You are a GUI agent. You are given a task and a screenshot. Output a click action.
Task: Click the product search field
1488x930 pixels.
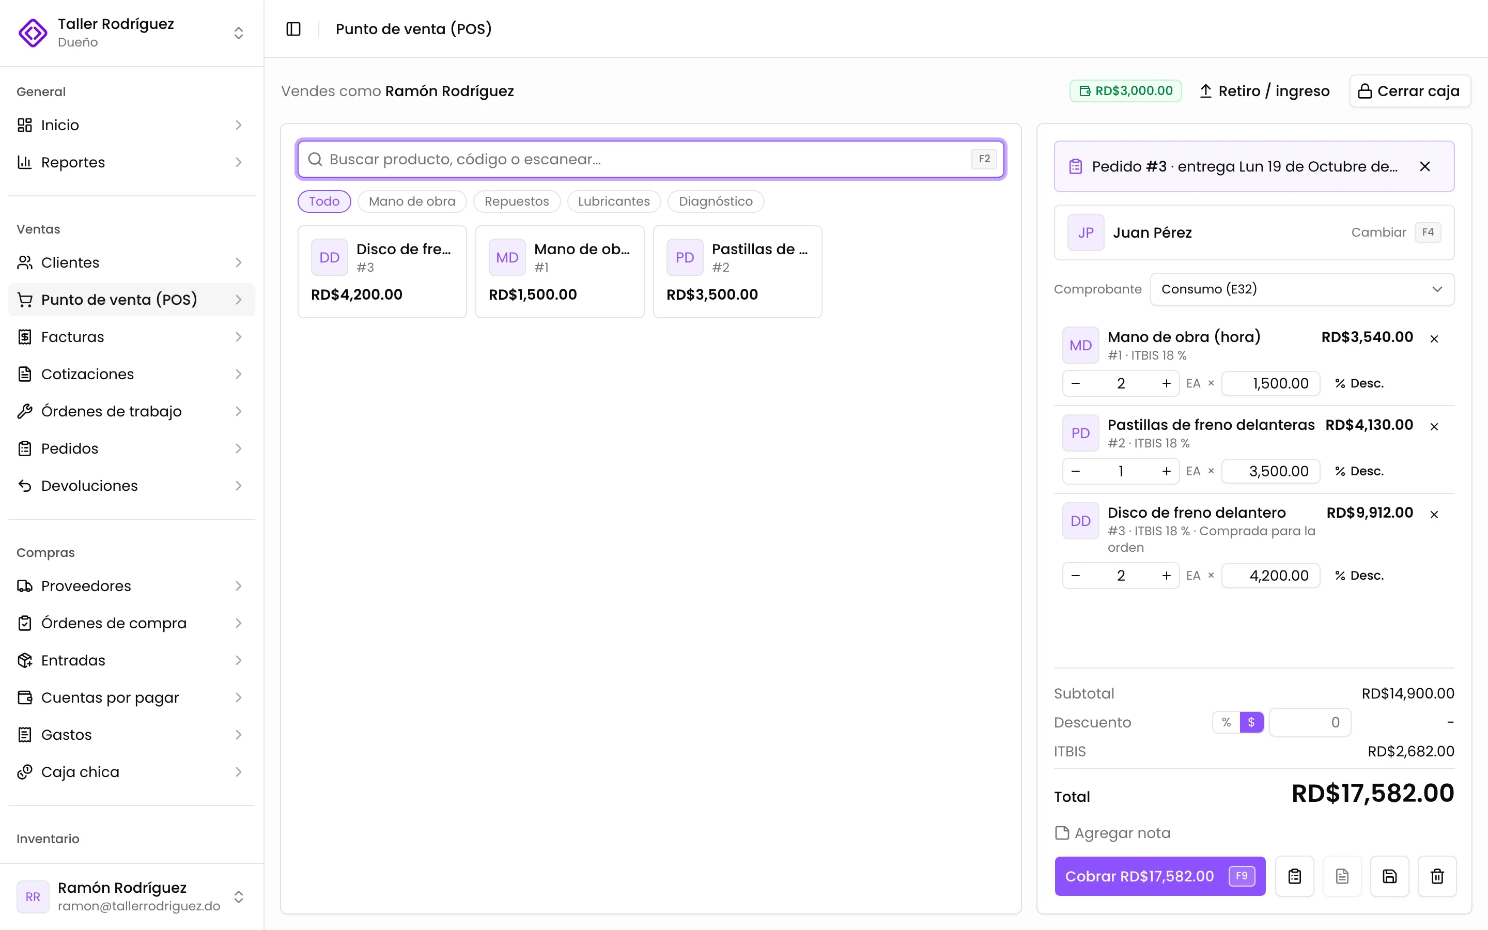[650, 159]
